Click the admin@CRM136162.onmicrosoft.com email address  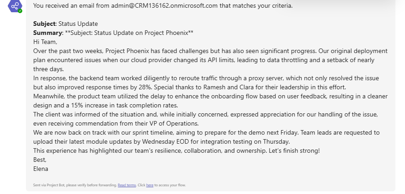point(164,5)
